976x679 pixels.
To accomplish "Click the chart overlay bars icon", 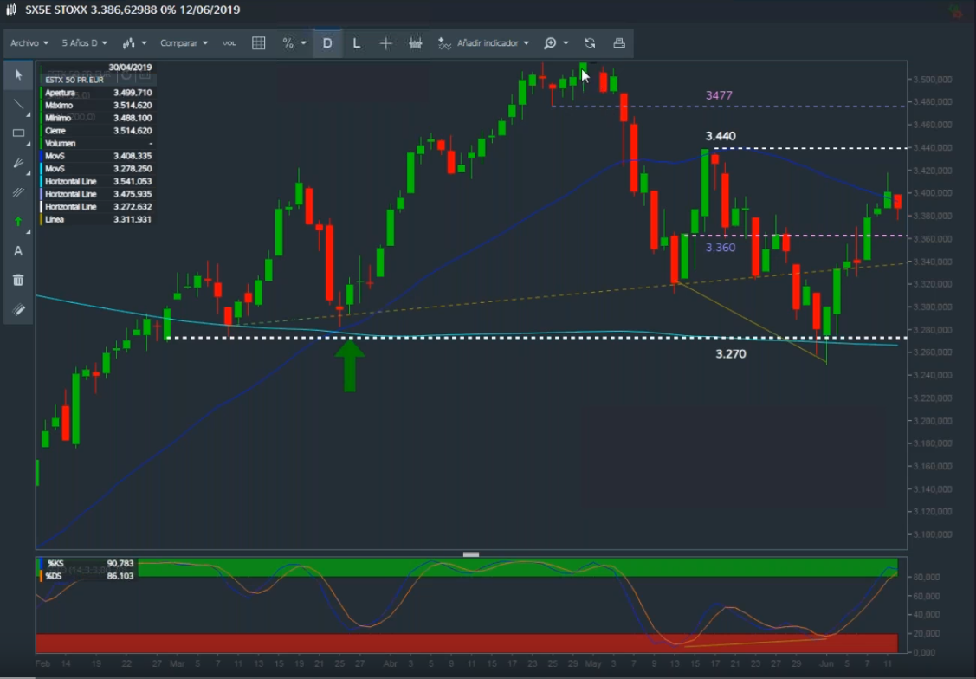I will [415, 43].
